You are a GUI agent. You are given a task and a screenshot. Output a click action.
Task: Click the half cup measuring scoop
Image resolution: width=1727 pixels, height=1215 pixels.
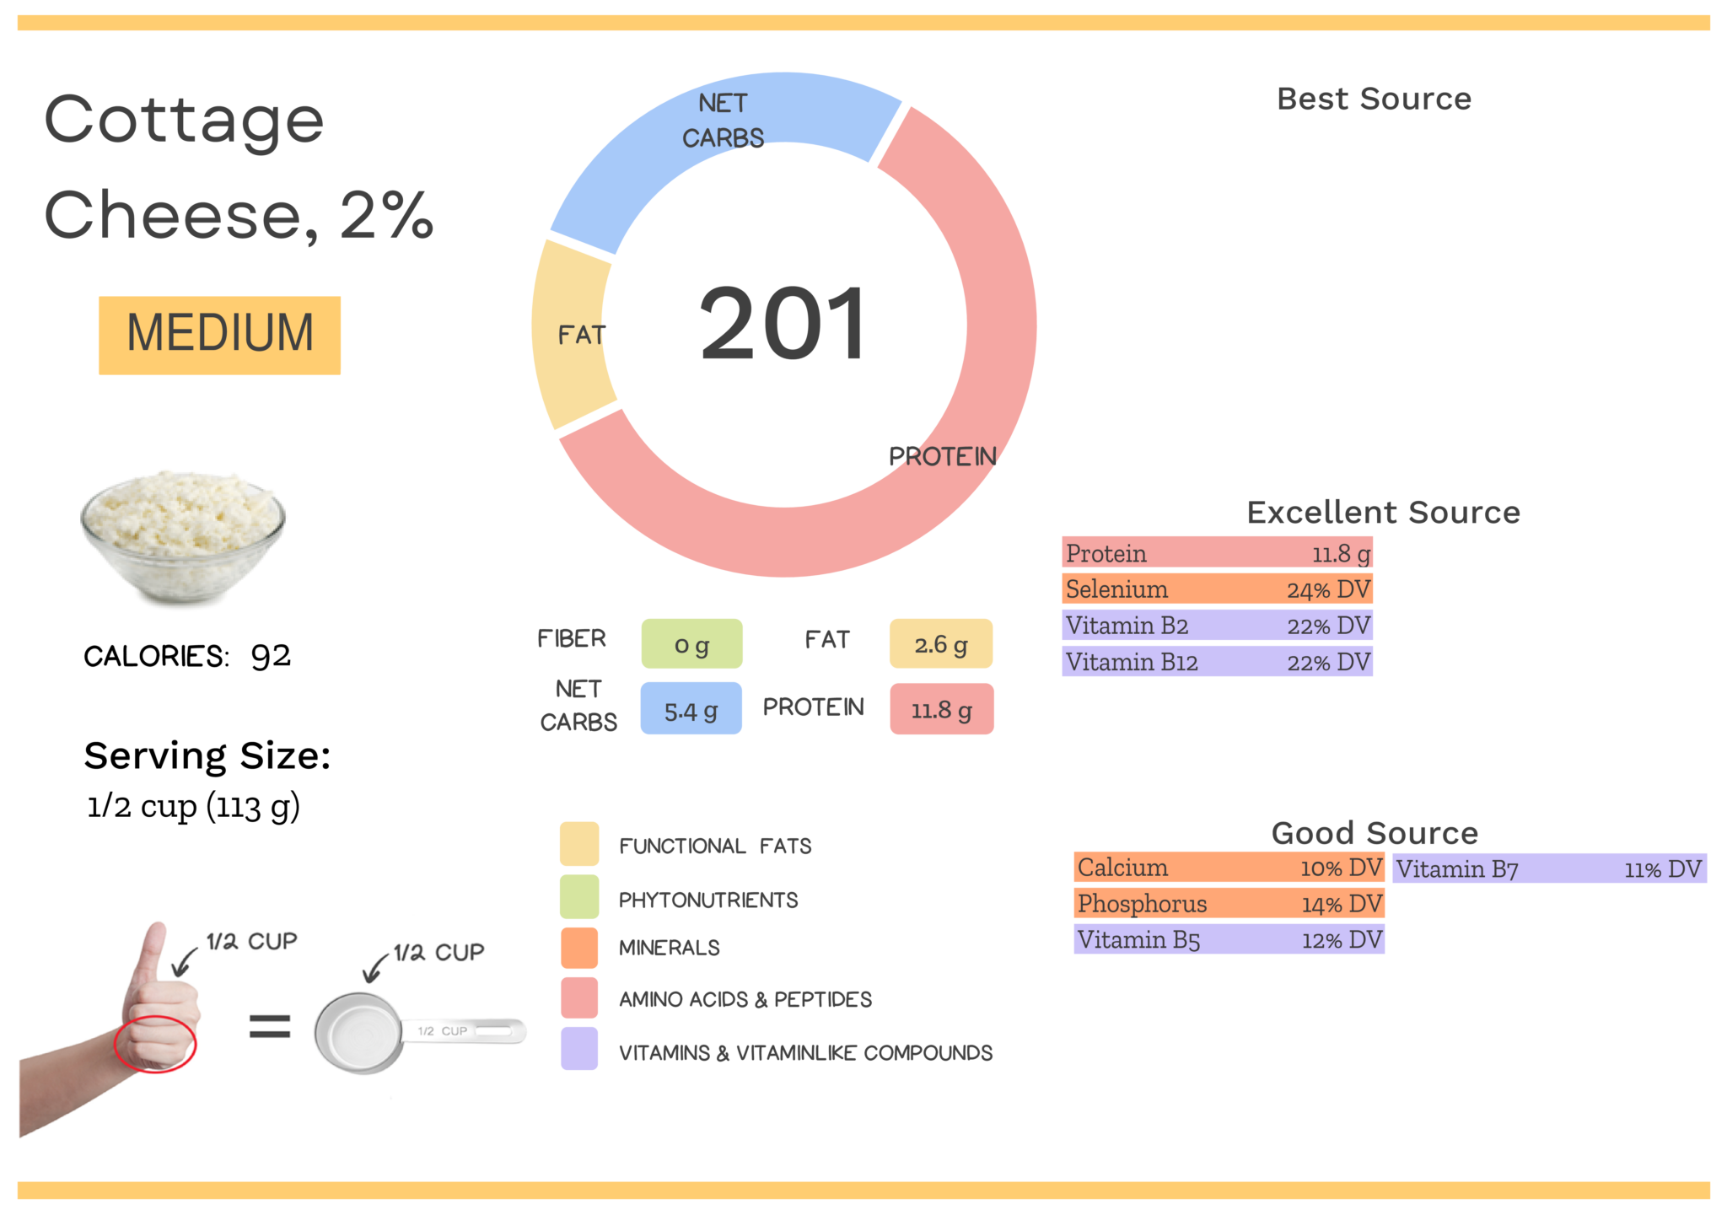[420, 1033]
